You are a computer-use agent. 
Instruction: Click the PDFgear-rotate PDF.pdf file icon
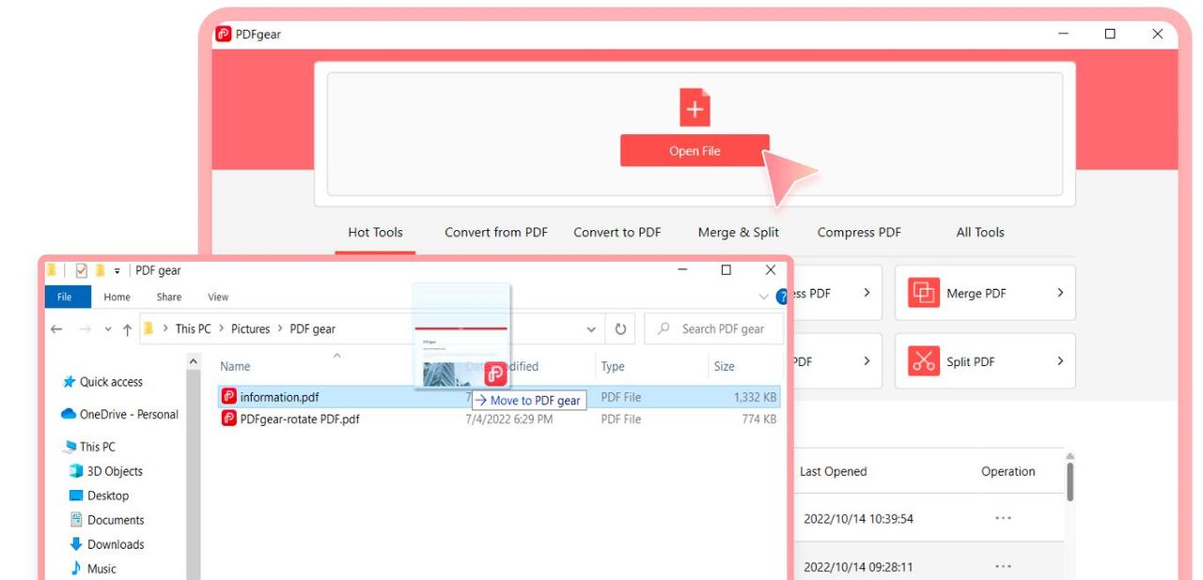(228, 419)
